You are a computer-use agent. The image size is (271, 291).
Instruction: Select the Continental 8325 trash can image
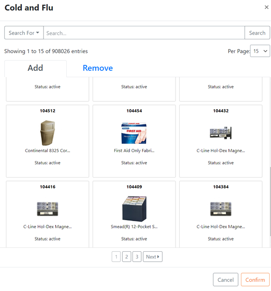pos(48,133)
